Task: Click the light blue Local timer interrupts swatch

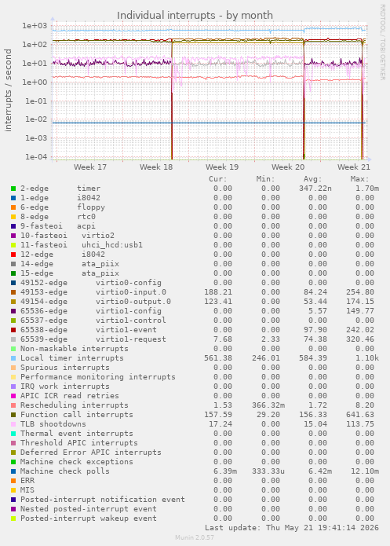Action: (13, 358)
